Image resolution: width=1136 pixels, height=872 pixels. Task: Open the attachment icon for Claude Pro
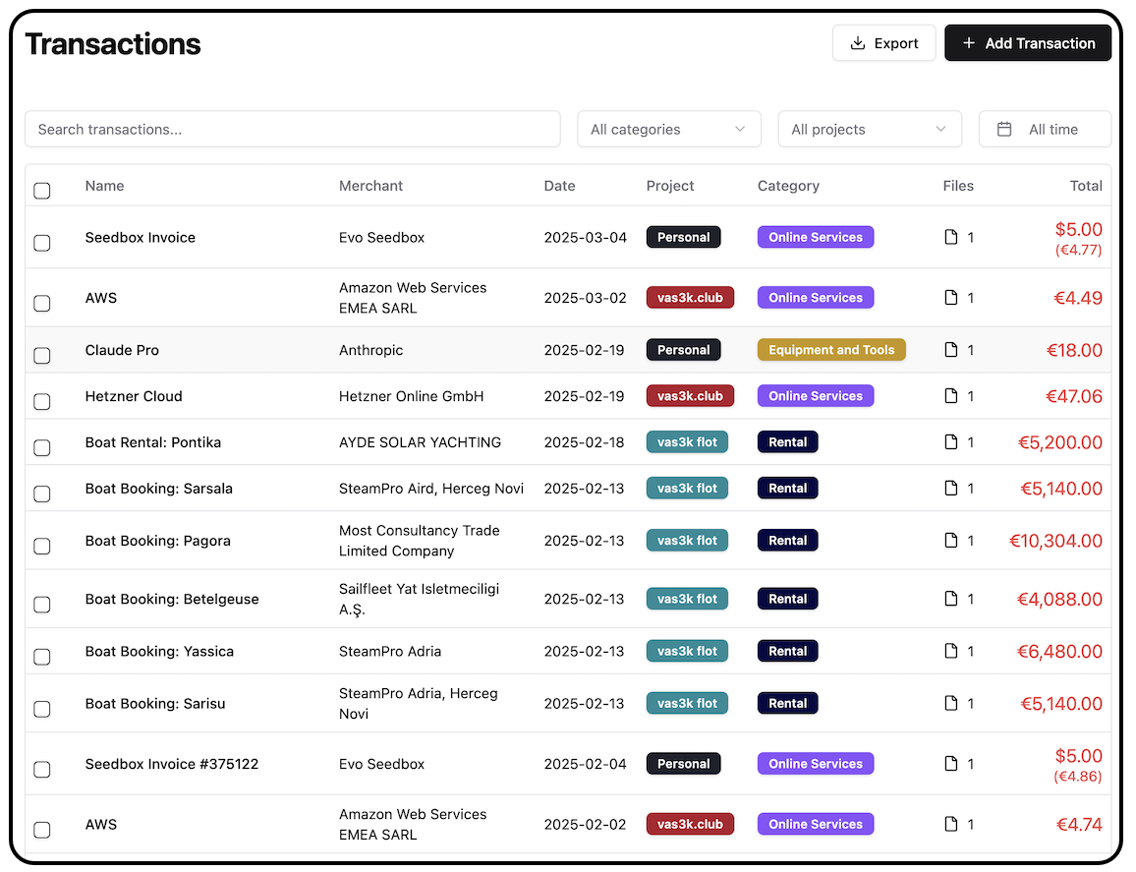pos(952,349)
